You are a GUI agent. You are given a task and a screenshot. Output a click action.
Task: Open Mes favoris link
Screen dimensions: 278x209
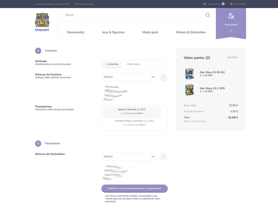pyautogui.click(x=214, y=4)
